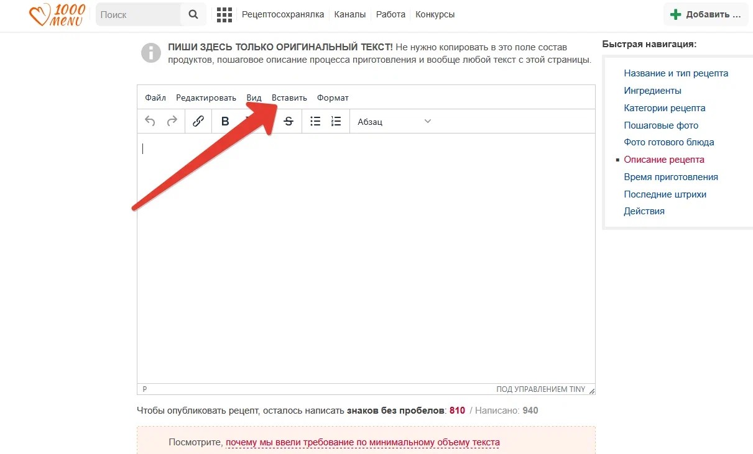Viewport: 753px width, 454px height.
Task: Insert a numbered list
Action: (x=336, y=122)
